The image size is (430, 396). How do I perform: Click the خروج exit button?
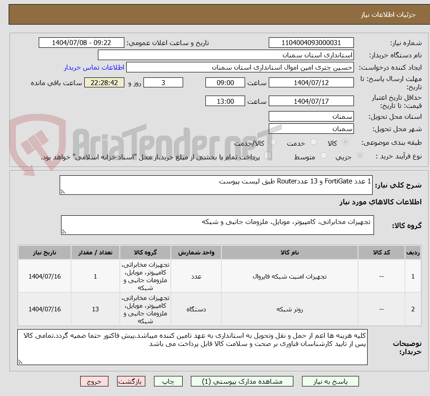click(x=94, y=381)
